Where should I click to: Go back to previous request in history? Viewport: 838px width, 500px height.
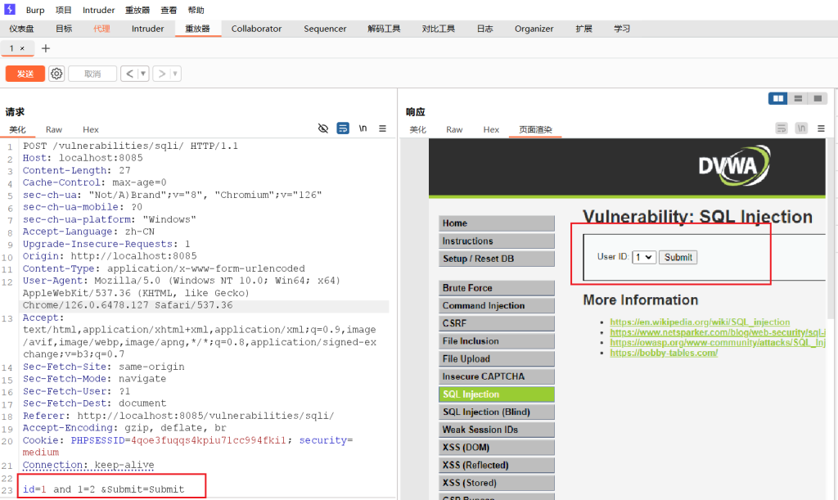coord(129,74)
